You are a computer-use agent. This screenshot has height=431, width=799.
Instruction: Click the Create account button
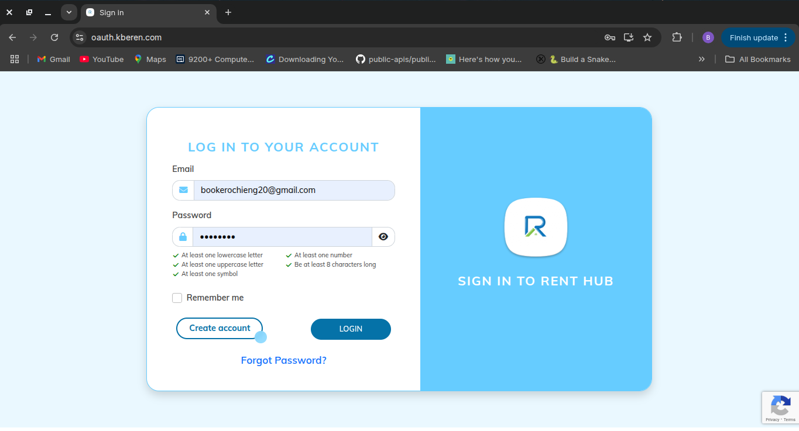click(219, 328)
